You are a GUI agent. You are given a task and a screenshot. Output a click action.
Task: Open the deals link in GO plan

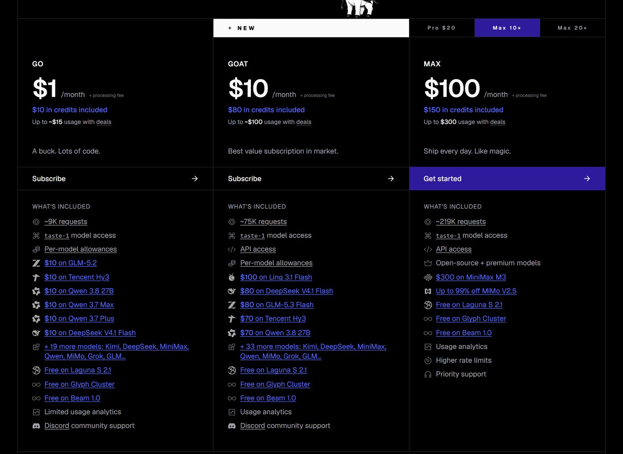pyautogui.click(x=104, y=122)
